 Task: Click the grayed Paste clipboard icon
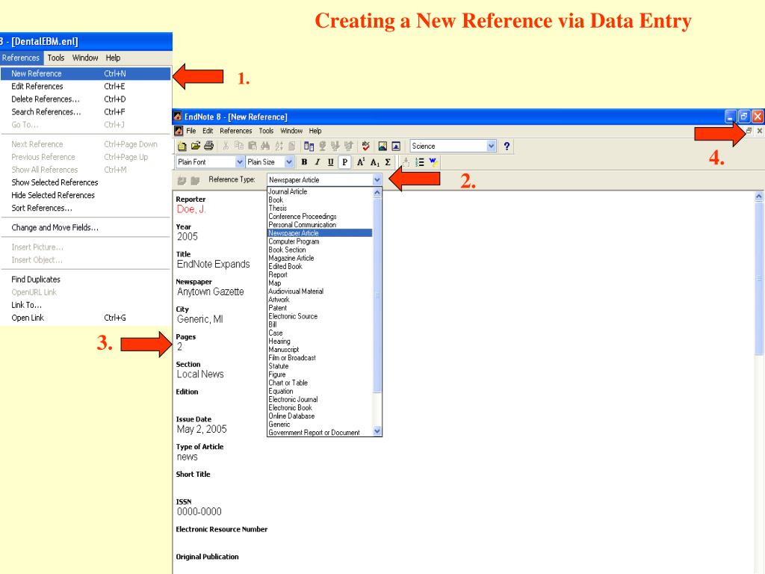[253, 146]
